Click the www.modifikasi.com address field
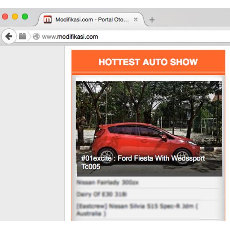The image size is (230, 230). pyautogui.click(x=70, y=37)
